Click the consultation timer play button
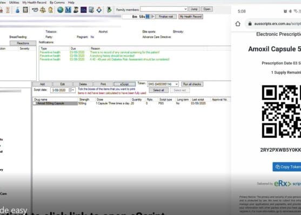301x215 pixels. 152,17
